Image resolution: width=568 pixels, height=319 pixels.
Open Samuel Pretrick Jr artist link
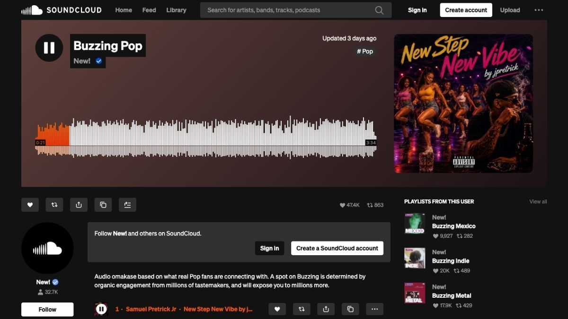(x=151, y=309)
